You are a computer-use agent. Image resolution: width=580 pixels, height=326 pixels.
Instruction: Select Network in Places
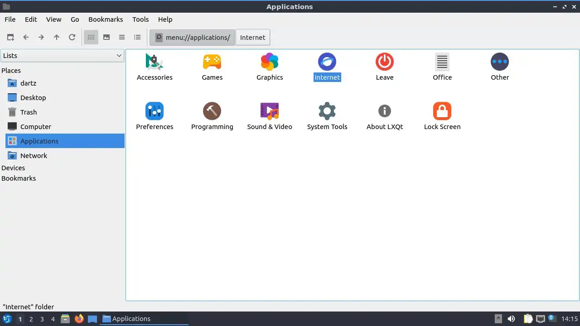coord(65,156)
